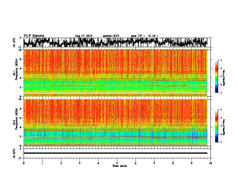Click time axis tick label "1"
The height and width of the screenshot is (183, 237).
pyautogui.click(x=42, y=163)
